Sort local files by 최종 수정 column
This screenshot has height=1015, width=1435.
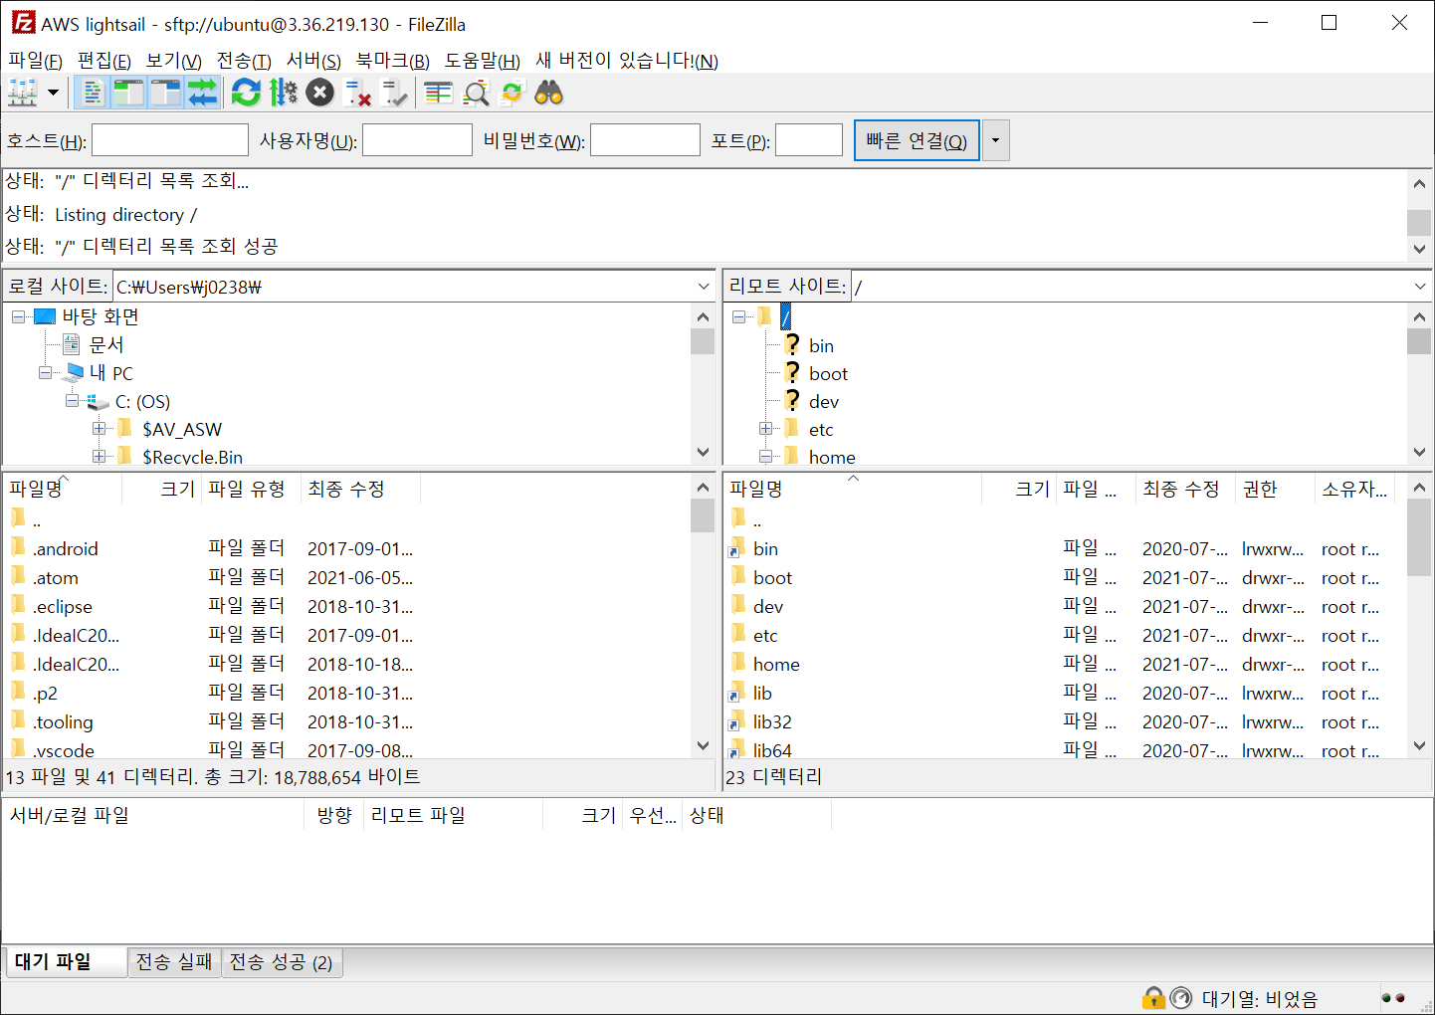point(360,489)
